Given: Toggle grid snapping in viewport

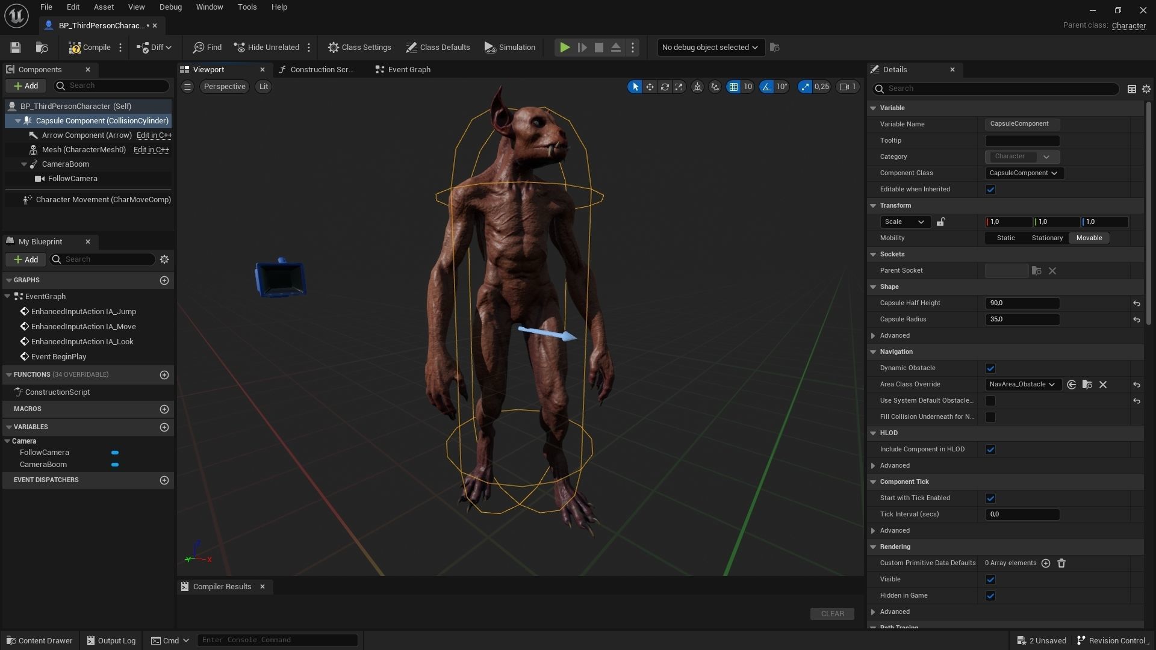Looking at the screenshot, I should (x=733, y=87).
